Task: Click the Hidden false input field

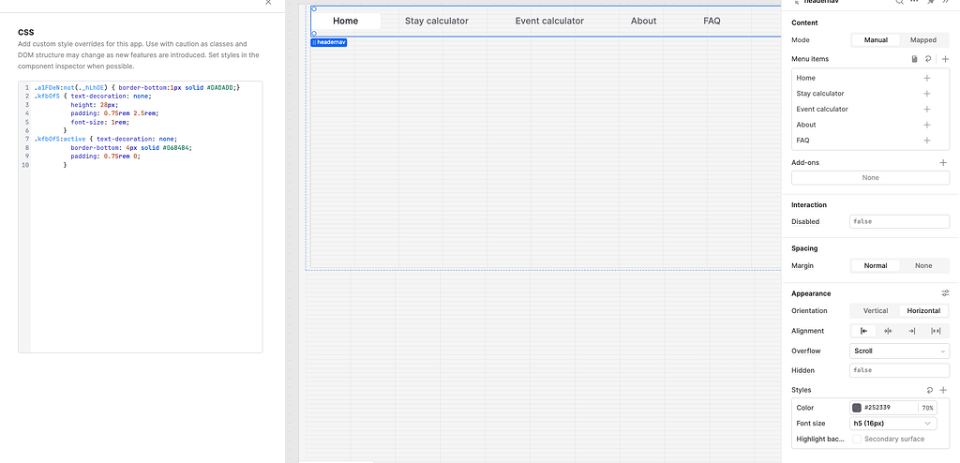Action: pos(899,370)
